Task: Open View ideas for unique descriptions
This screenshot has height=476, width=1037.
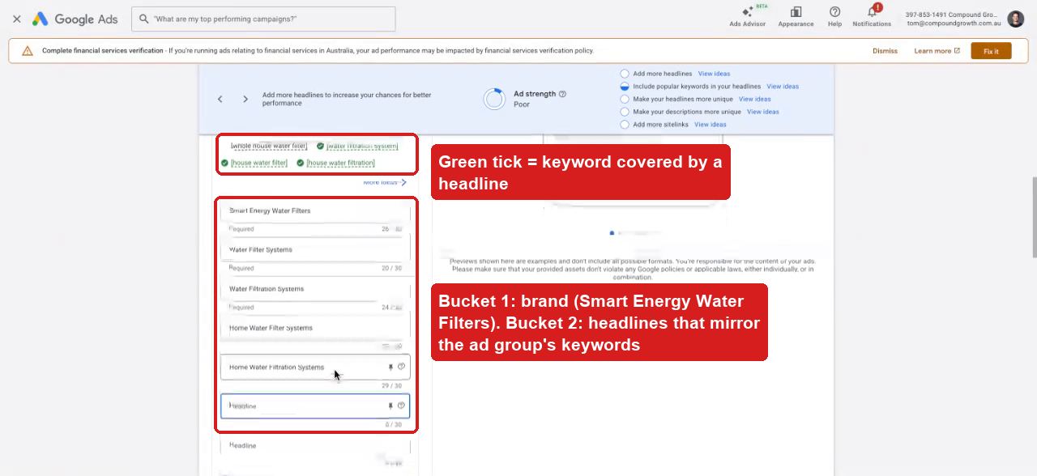Action: tap(763, 112)
